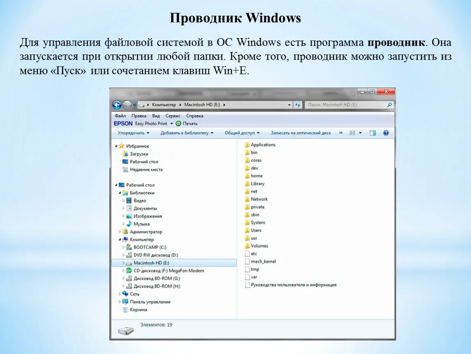471x354 pixels.
Task: Select Музыка library icon
Action: [129, 224]
